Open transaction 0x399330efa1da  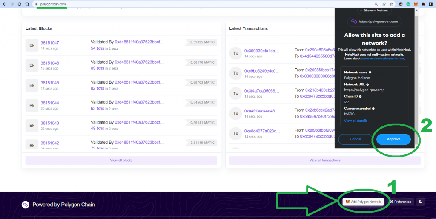262,51
